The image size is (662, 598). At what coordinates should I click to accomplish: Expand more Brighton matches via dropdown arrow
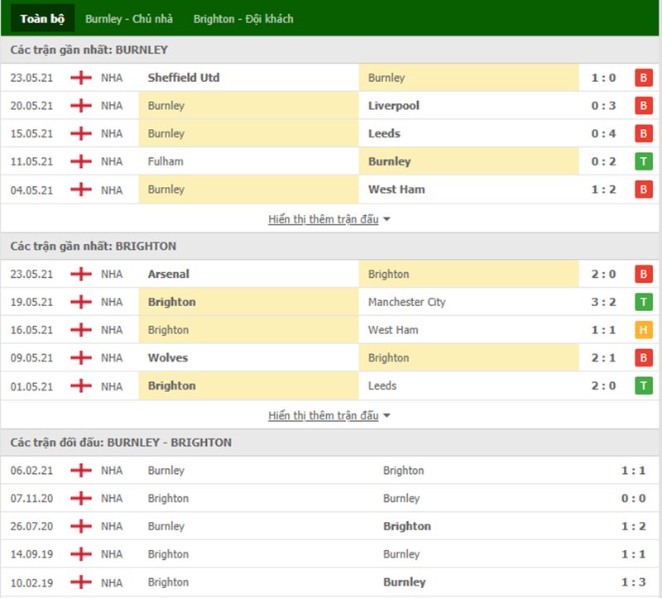[x=387, y=416]
